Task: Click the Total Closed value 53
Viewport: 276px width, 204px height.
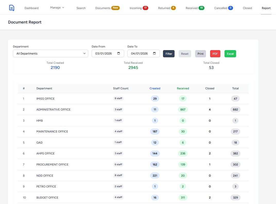Action: click(x=211, y=68)
